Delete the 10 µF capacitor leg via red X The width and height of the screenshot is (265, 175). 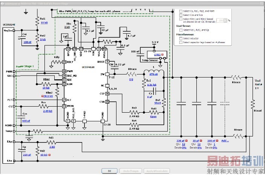point(201,141)
